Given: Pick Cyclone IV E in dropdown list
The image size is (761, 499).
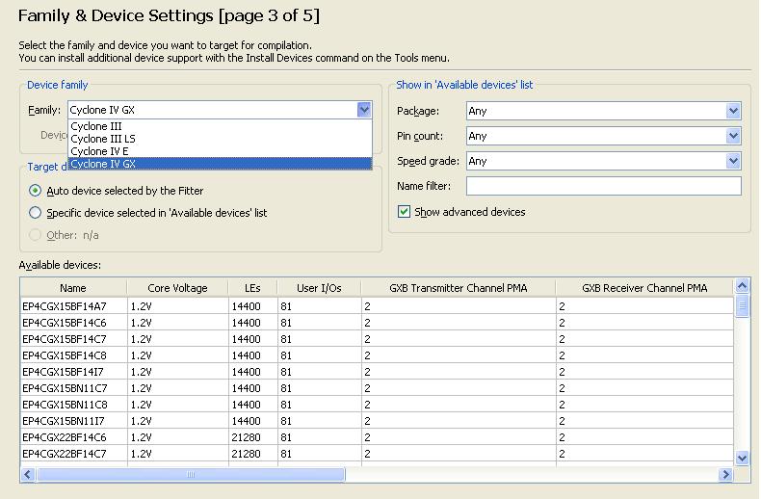Looking at the screenshot, I should 99,151.
